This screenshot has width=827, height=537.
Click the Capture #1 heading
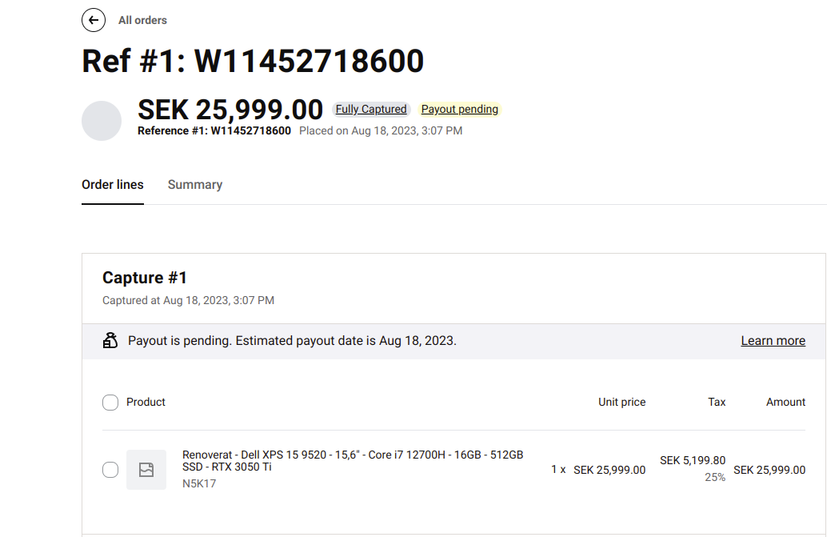click(144, 278)
